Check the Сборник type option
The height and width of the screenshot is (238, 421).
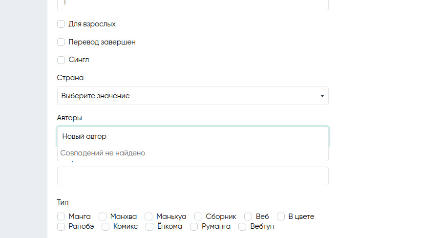[x=198, y=216]
